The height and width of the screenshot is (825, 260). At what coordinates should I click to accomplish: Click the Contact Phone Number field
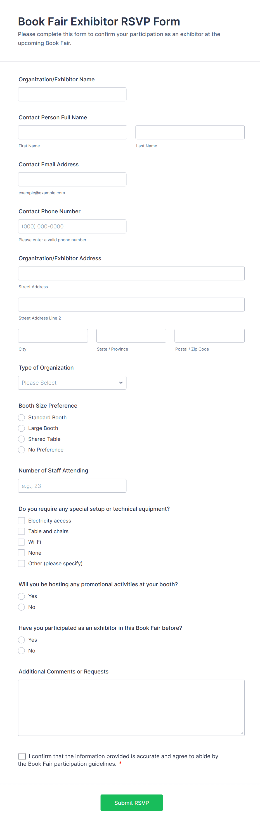pos(72,226)
